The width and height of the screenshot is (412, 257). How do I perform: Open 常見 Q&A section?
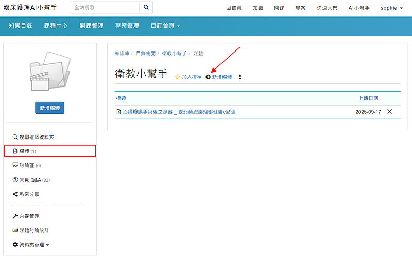(31, 180)
